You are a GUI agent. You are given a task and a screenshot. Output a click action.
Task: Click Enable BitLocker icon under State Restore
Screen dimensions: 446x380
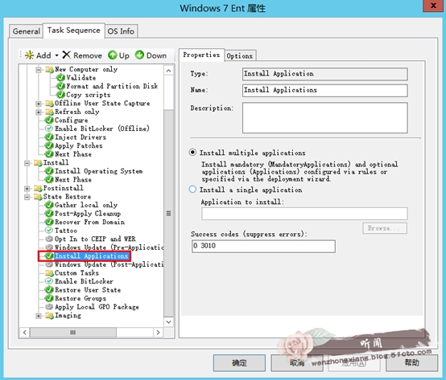(49, 281)
